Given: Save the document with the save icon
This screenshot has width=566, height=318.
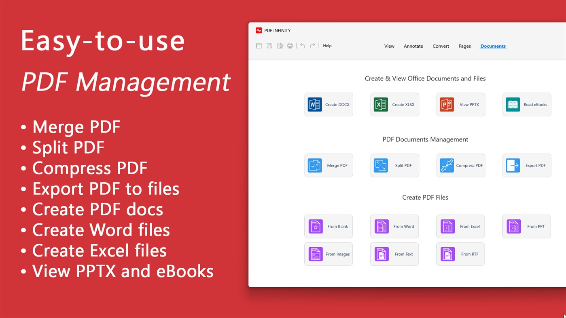Looking at the screenshot, I should click(269, 46).
